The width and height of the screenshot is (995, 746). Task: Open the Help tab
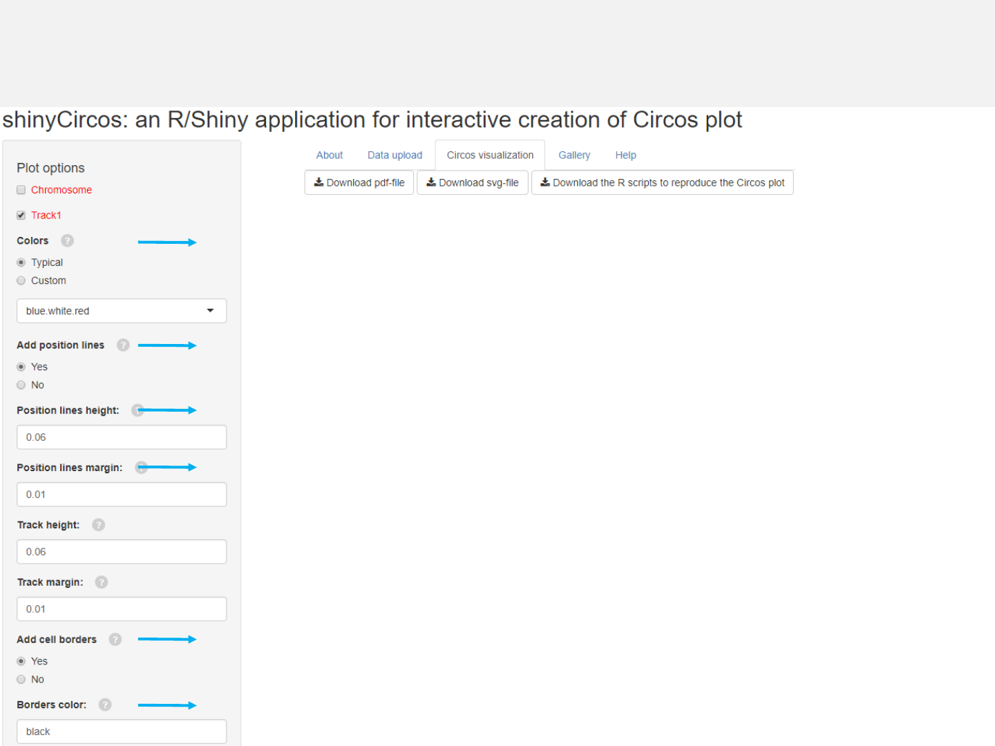pos(625,155)
